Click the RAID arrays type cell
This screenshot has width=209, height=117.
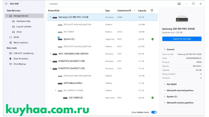click(110, 98)
